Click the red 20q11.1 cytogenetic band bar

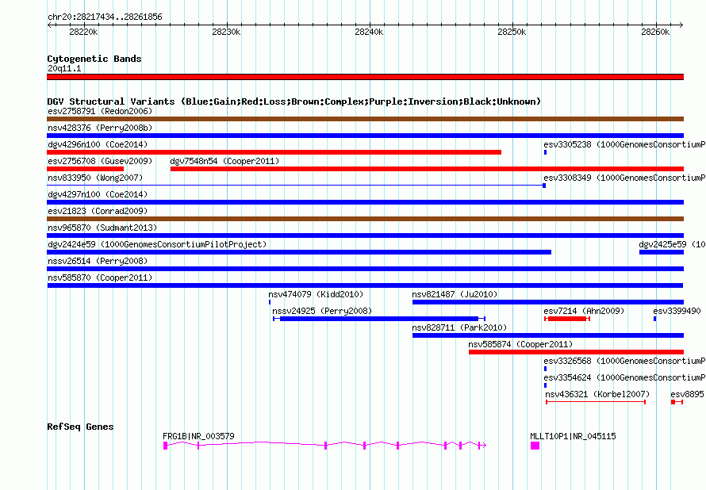pos(365,77)
